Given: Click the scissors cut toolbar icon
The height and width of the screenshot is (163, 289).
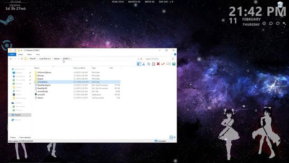Looking at the screenshot, I should tap(144, 64).
